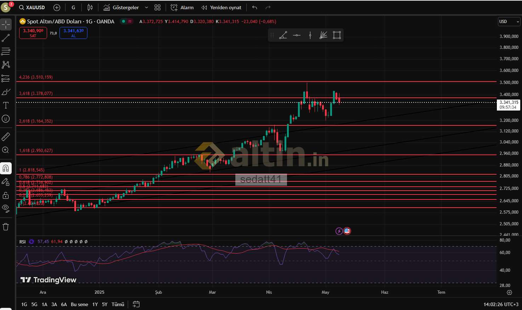This screenshot has width=522, height=310.
Task: Open the candlestick chart style selector
Action: click(90, 7)
